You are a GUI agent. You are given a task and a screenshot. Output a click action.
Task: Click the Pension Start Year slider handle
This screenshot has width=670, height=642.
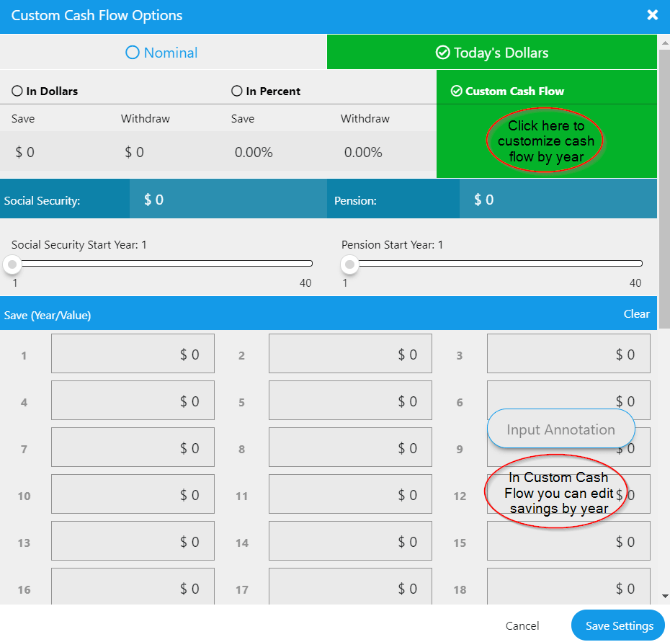point(349,264)
